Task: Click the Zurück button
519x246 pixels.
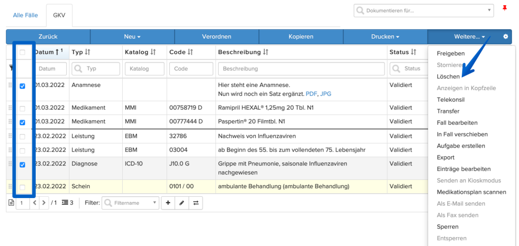Action: pyautogui.click(x=48, y=37)
